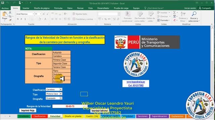This screenshot has width=215, height=120.
Task: Click Dar formato como tabla icon
Action: 140,17
